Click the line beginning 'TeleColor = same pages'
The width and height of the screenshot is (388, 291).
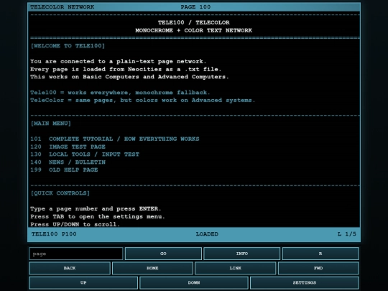142,100
